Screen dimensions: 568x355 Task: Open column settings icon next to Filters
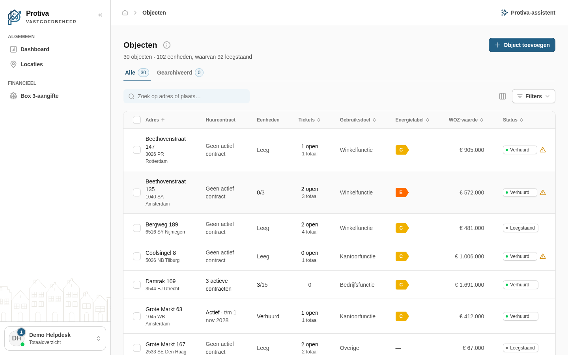pyautogui.click(x=503, y=96)
